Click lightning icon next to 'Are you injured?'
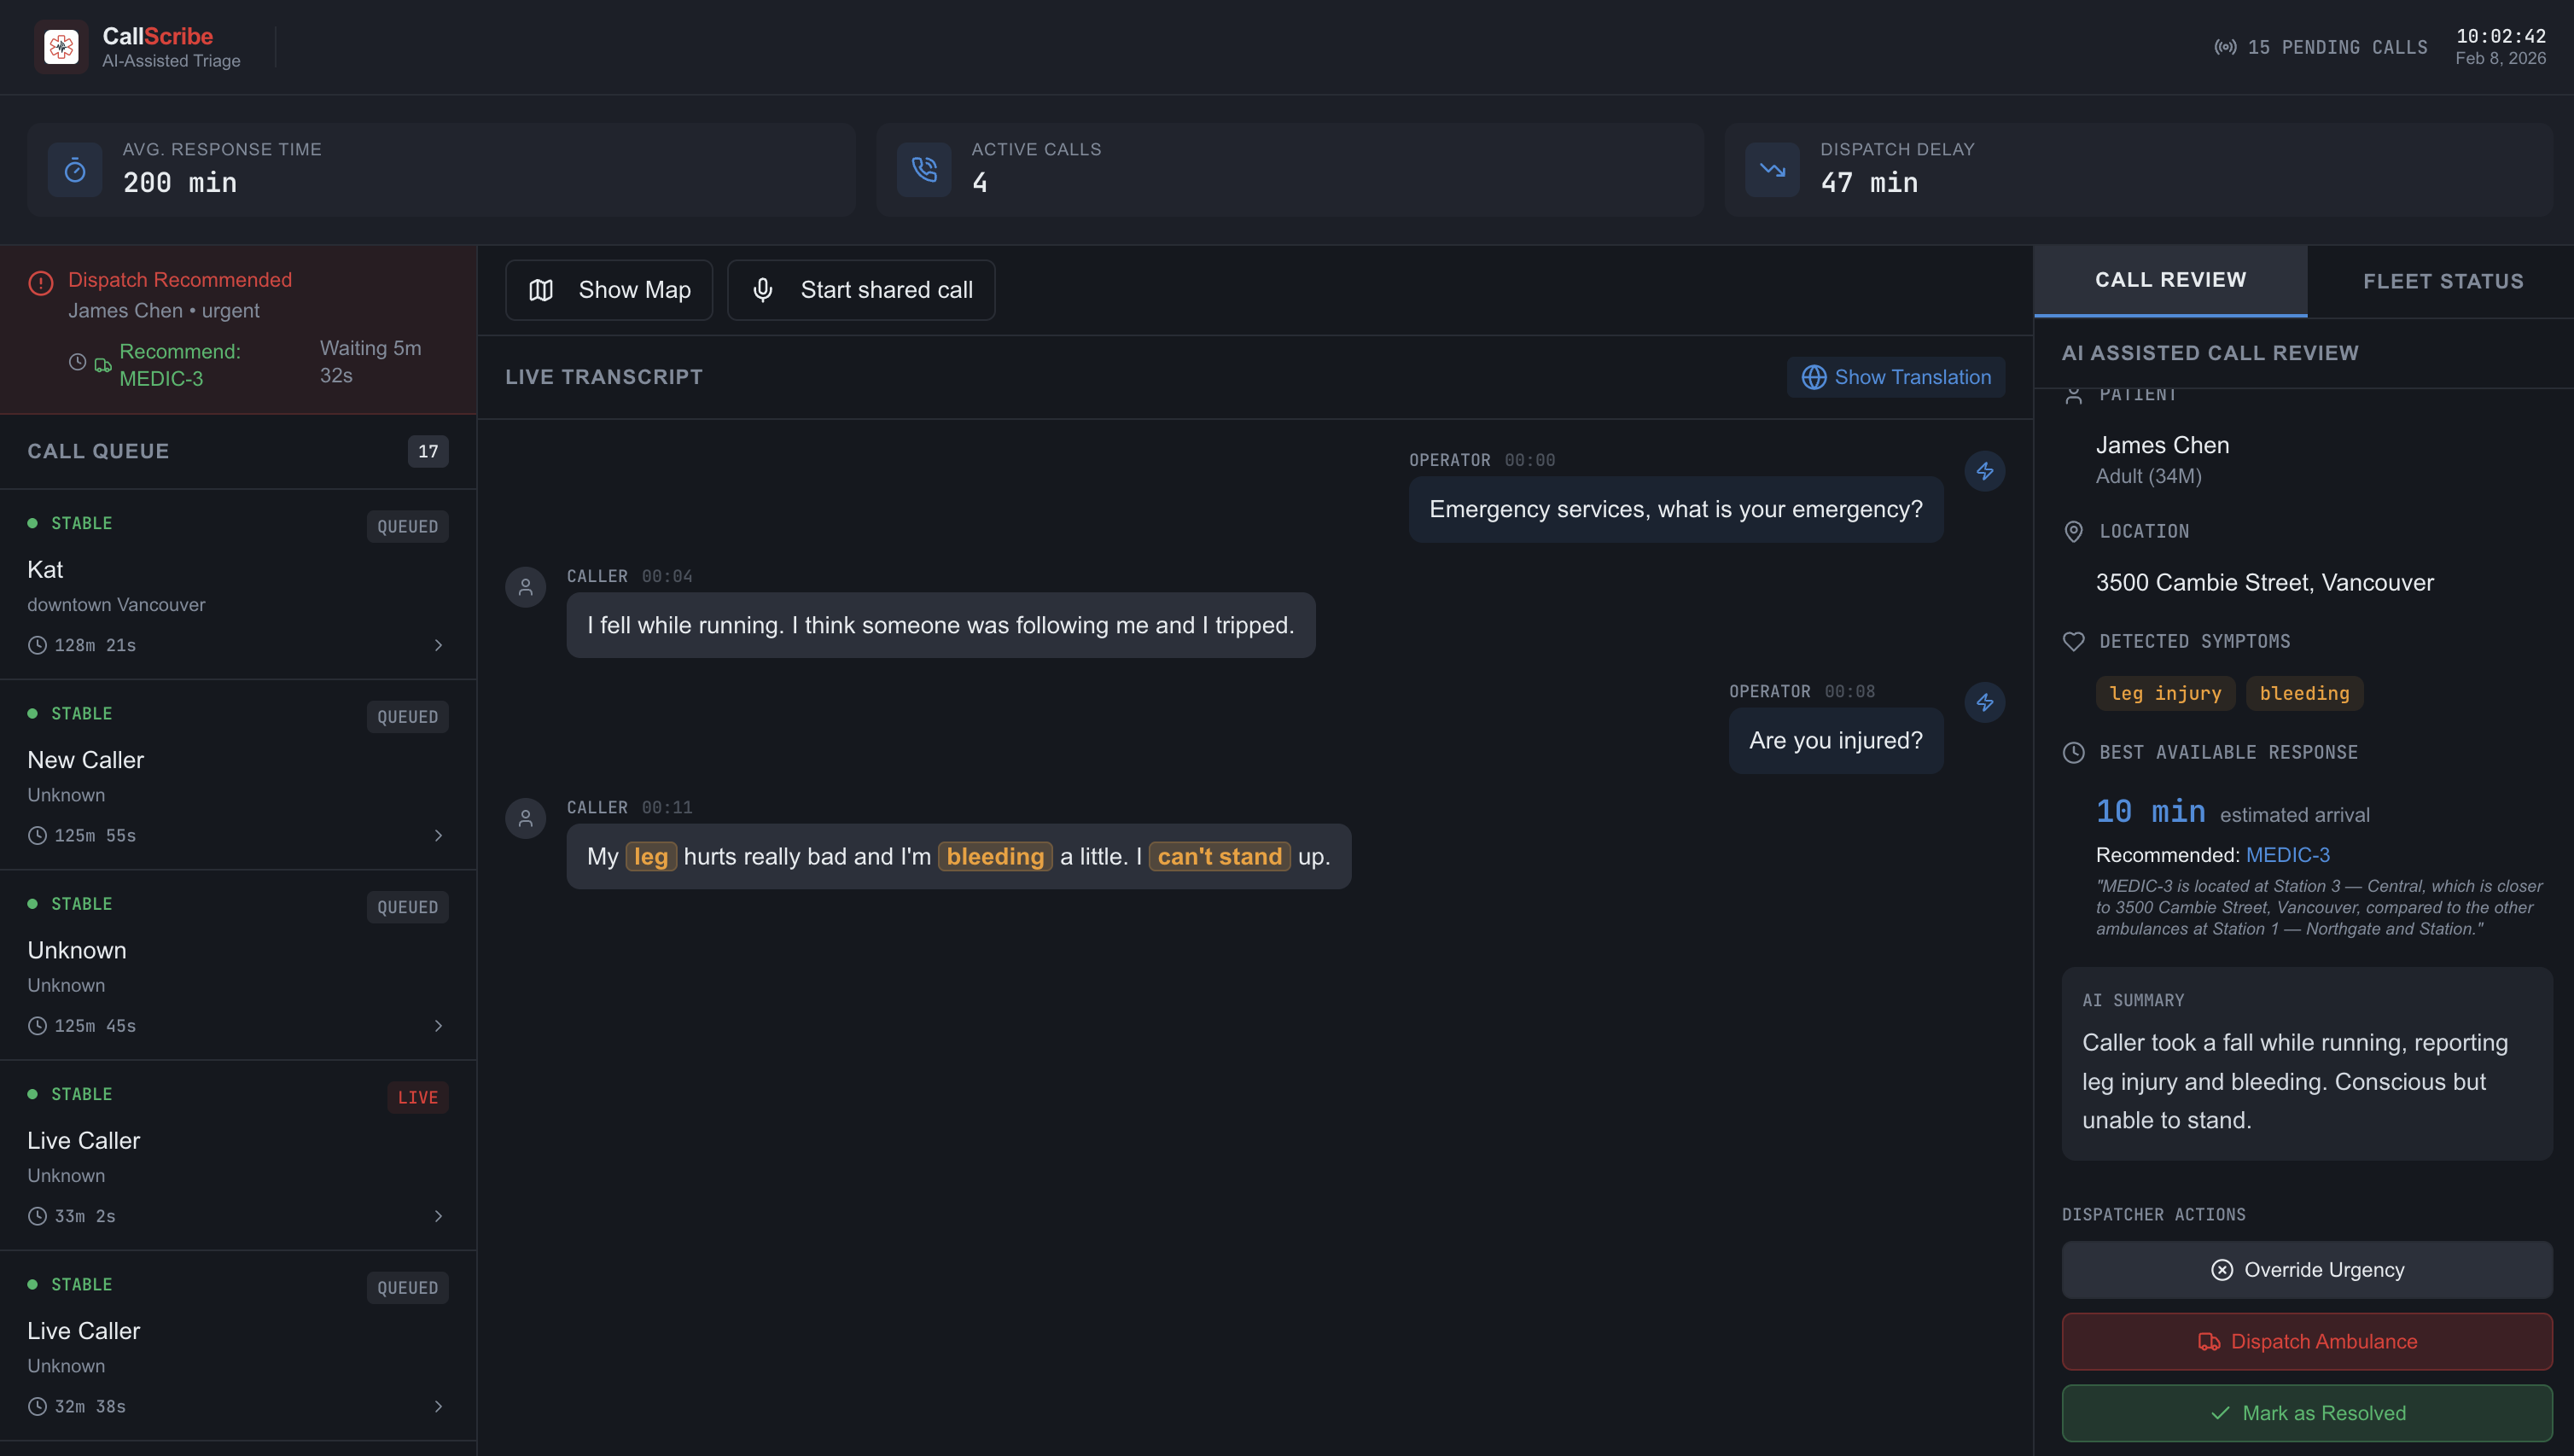Screen dimensions: 2574x1456 (x=1984, y=702)
